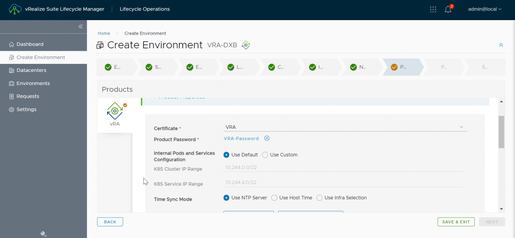Open the Certificate dropdown showing VRA

tap(345, 127)
